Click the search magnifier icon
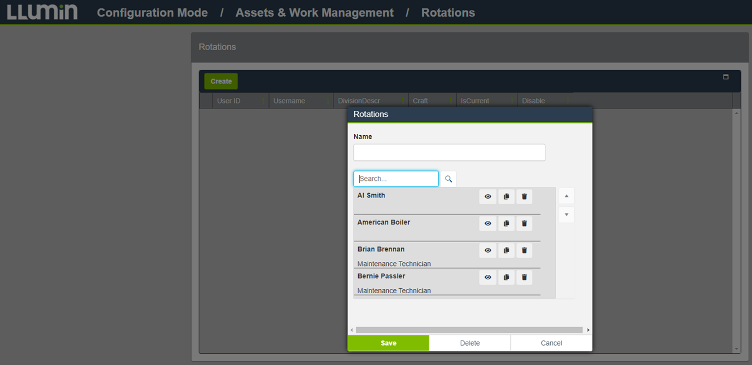This screenshot has height=365, width=752. 448,179
